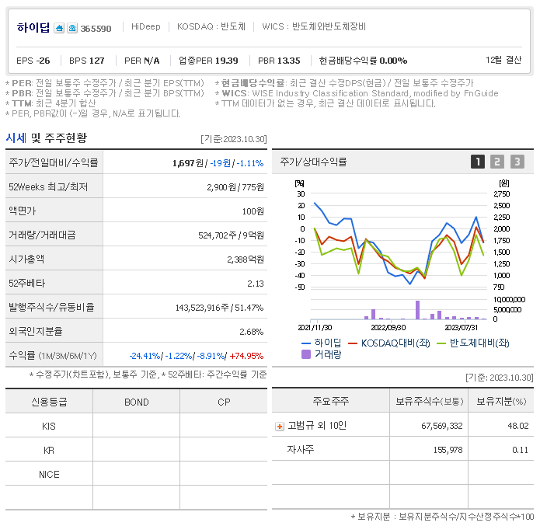540x526 pixels.
Task: Click the 거래량 purple legend square
Action: (306, 354)
